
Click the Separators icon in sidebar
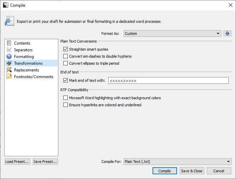coord(9,50)
